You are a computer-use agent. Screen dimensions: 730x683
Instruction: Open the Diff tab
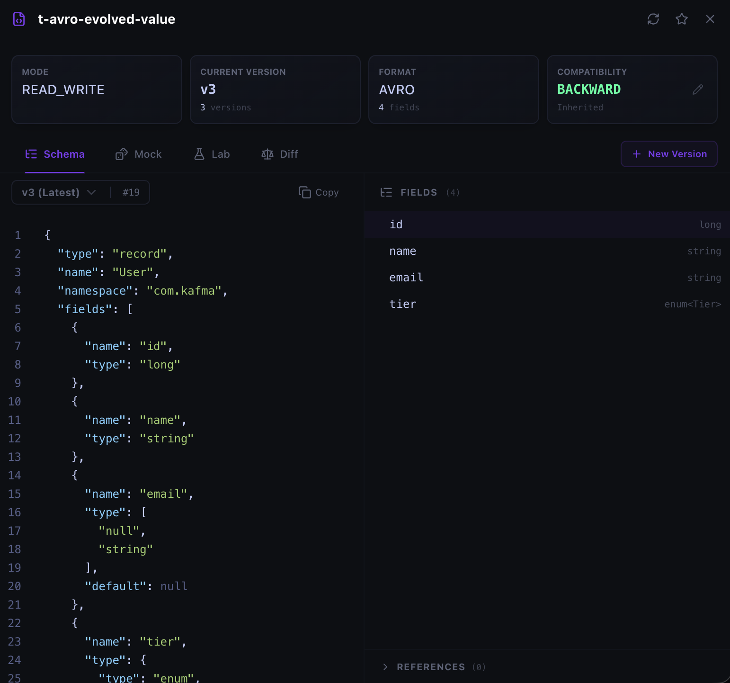pyautogui.click(x=280, y=154)
